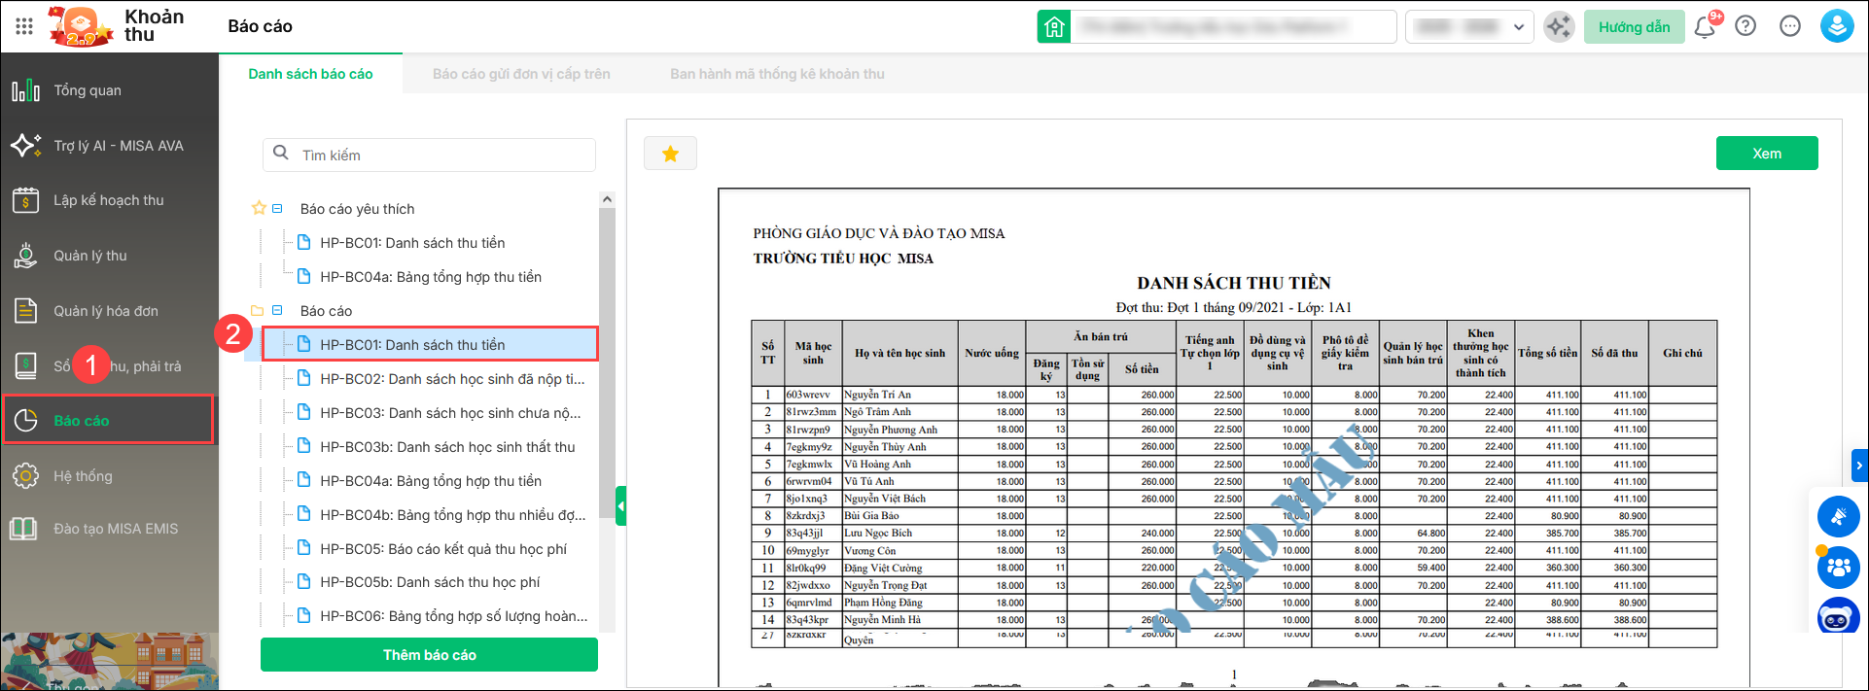This screenshot has height=691, width=1869.
Task: Open the AI sparkle assistant icon in header
Action: click(x=1559, y=26)
